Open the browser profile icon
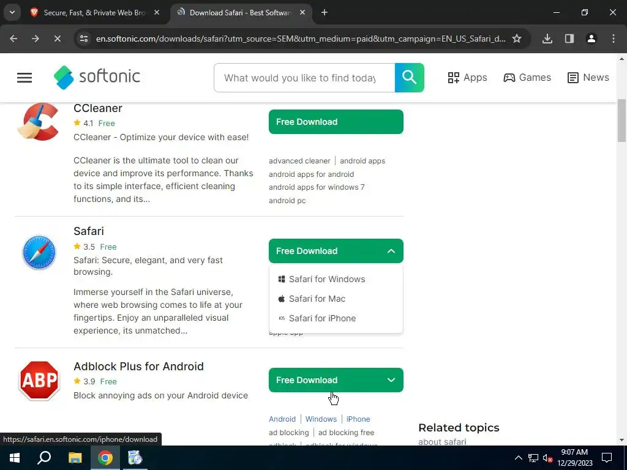 coord(591,39)
